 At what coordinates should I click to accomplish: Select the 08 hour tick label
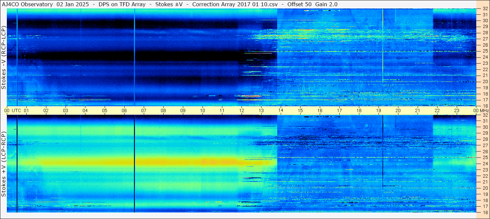(x=163, y=110)
